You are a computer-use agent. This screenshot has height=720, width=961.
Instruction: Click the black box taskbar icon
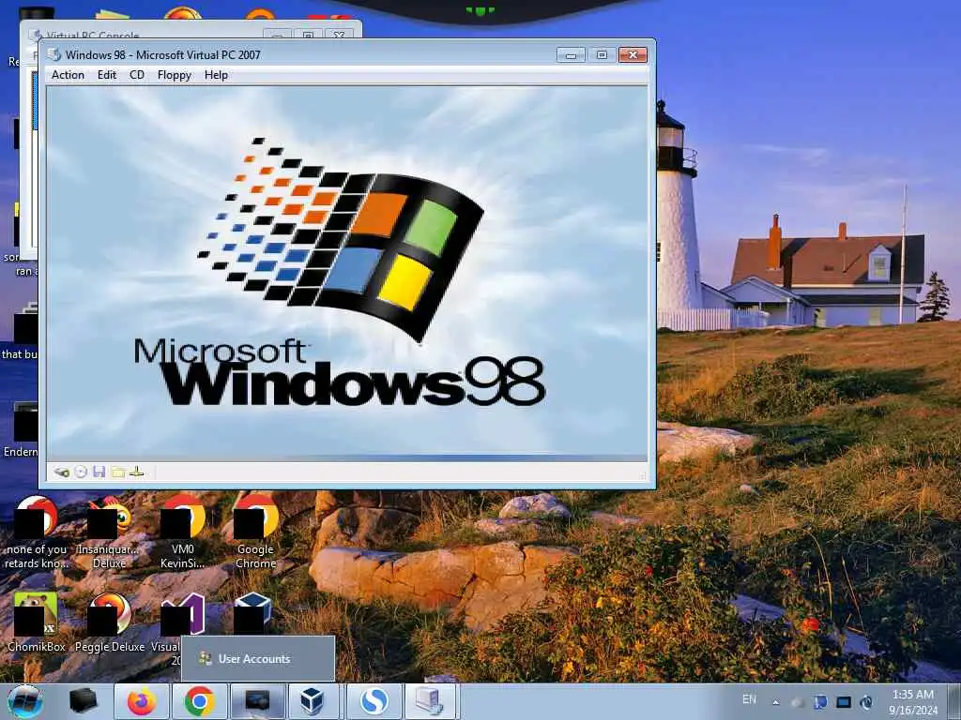(x=84, y=701)
